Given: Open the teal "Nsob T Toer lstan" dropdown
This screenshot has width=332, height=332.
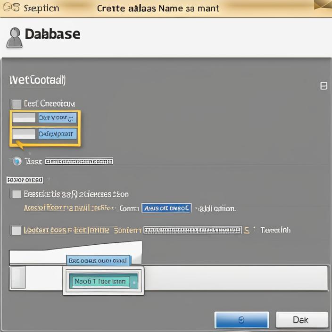Looking at the screenshot, I should [104, 282].
